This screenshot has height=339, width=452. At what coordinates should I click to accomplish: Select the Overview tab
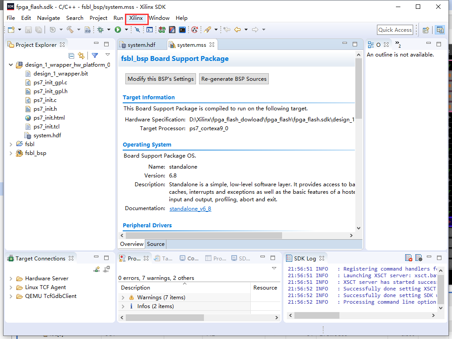point(132,244)
